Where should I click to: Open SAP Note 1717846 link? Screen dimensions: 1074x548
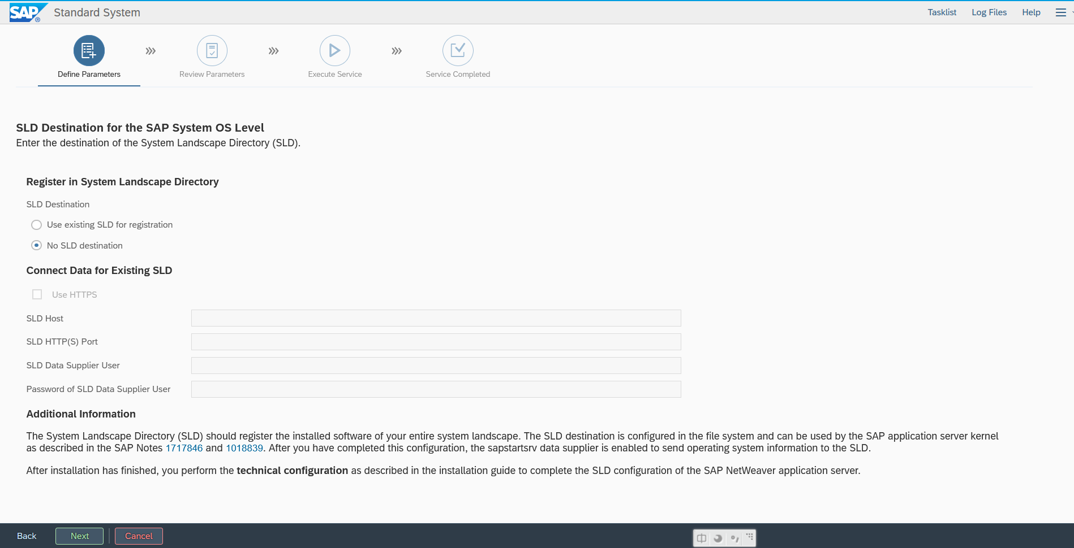(x=184, y=448)
